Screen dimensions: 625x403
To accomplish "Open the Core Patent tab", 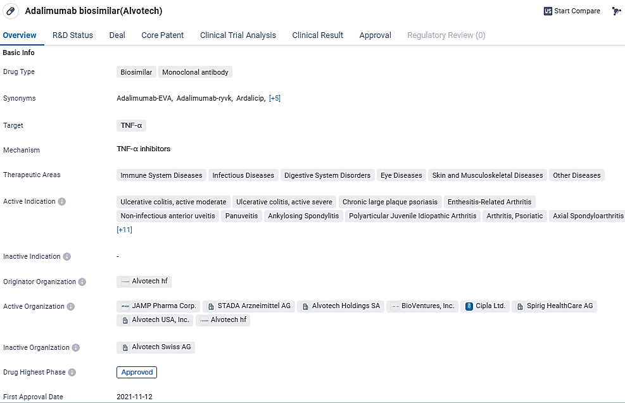I will click(x=163, y=35).
